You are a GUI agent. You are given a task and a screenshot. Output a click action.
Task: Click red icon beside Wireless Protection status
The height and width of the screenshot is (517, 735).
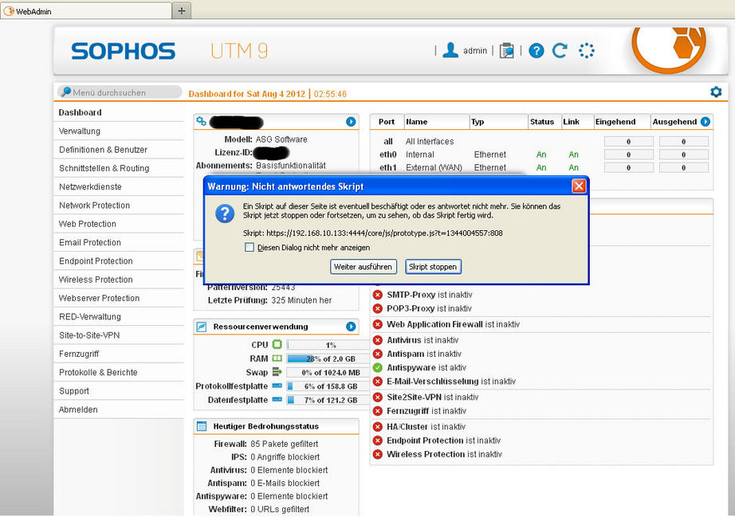click(x=377, y=454)
